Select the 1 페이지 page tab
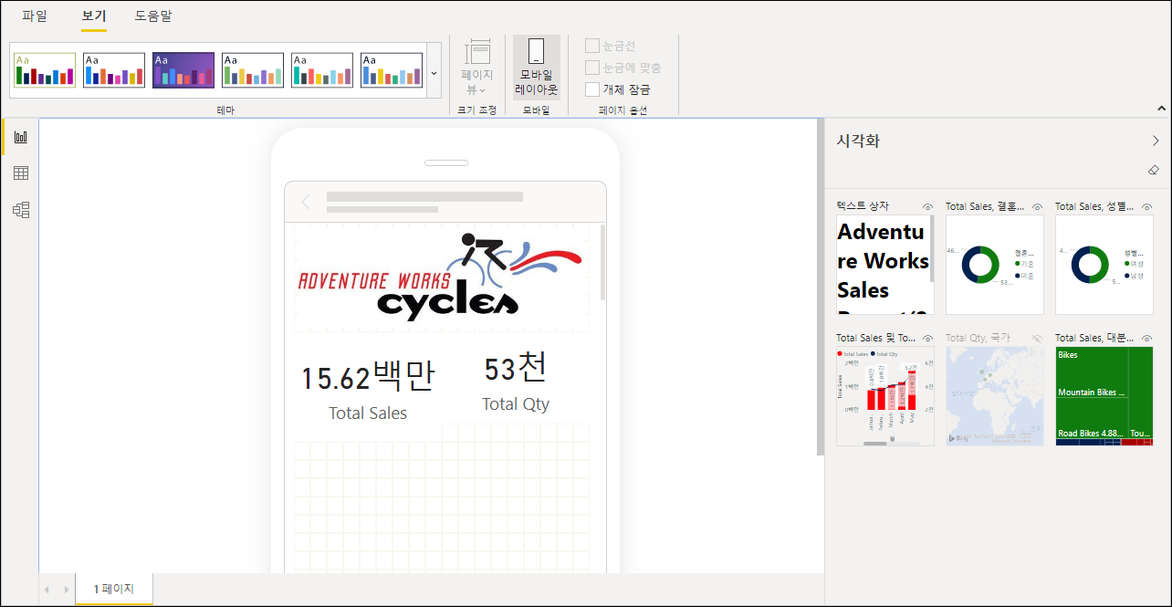 pyautogui.click(x=114, y=590)
